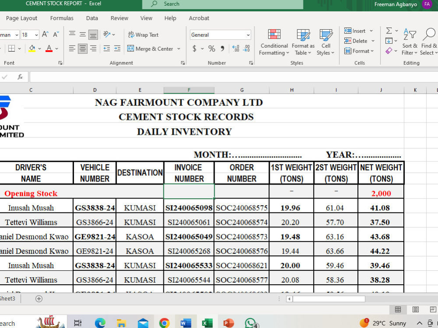Image resolution: width=438 pixels, height=328 pixels.
Task: Open Microsoft Edge from taskbar
Action: point(100,323)
